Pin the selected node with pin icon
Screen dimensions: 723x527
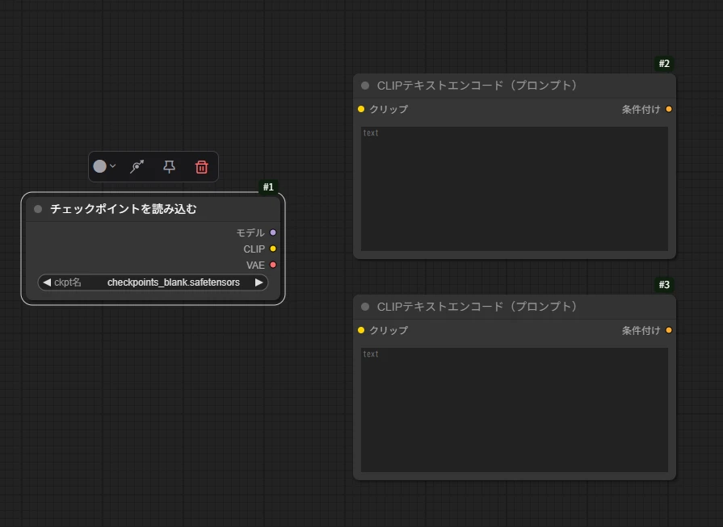[169, 166]
